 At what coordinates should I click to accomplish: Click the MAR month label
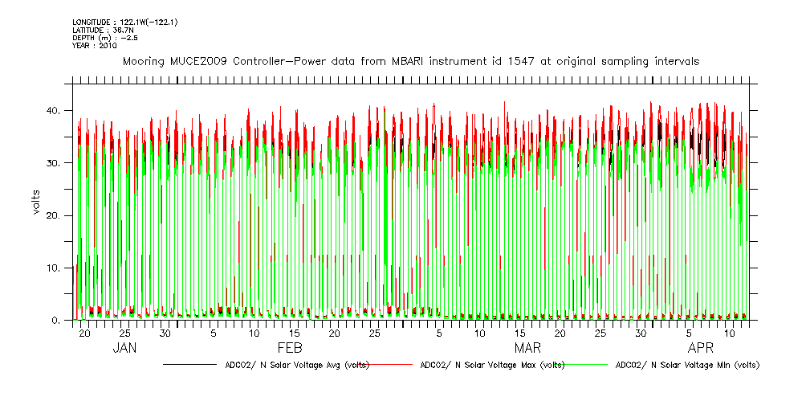coord(527,348)
